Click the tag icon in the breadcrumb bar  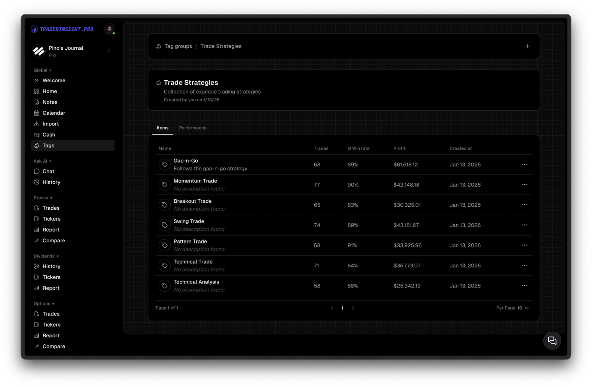[159, 46]
